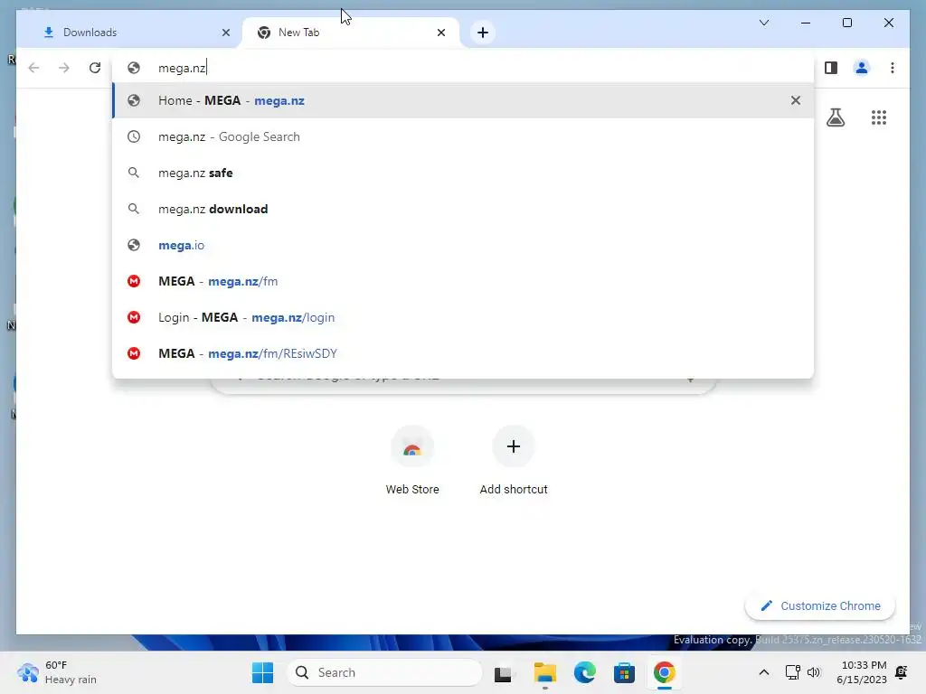Click the taskbar Search box

(x=384, y=672)
